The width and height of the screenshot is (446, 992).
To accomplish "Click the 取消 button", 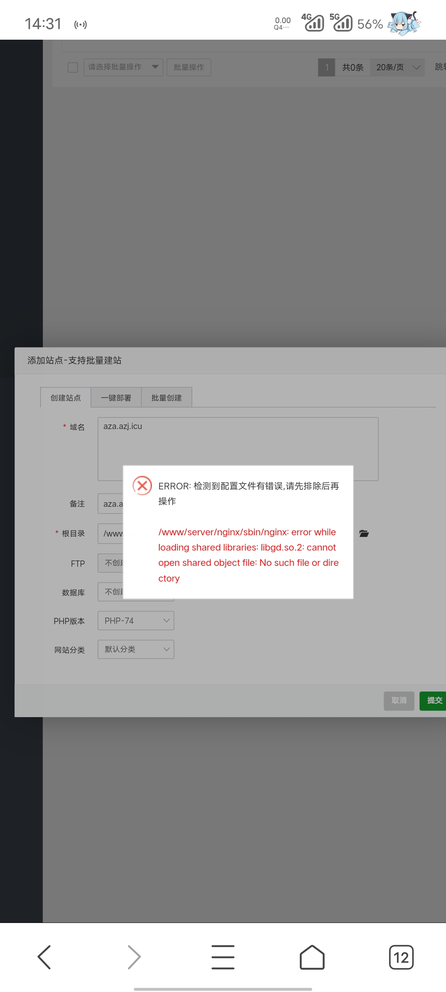I will tap(399, 701).
